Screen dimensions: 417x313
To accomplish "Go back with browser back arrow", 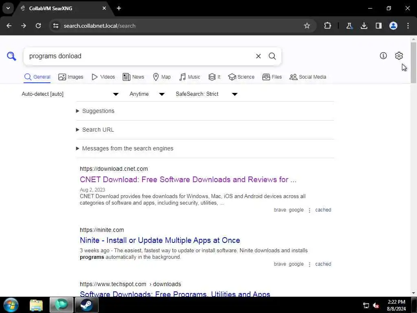I will 9,26.
